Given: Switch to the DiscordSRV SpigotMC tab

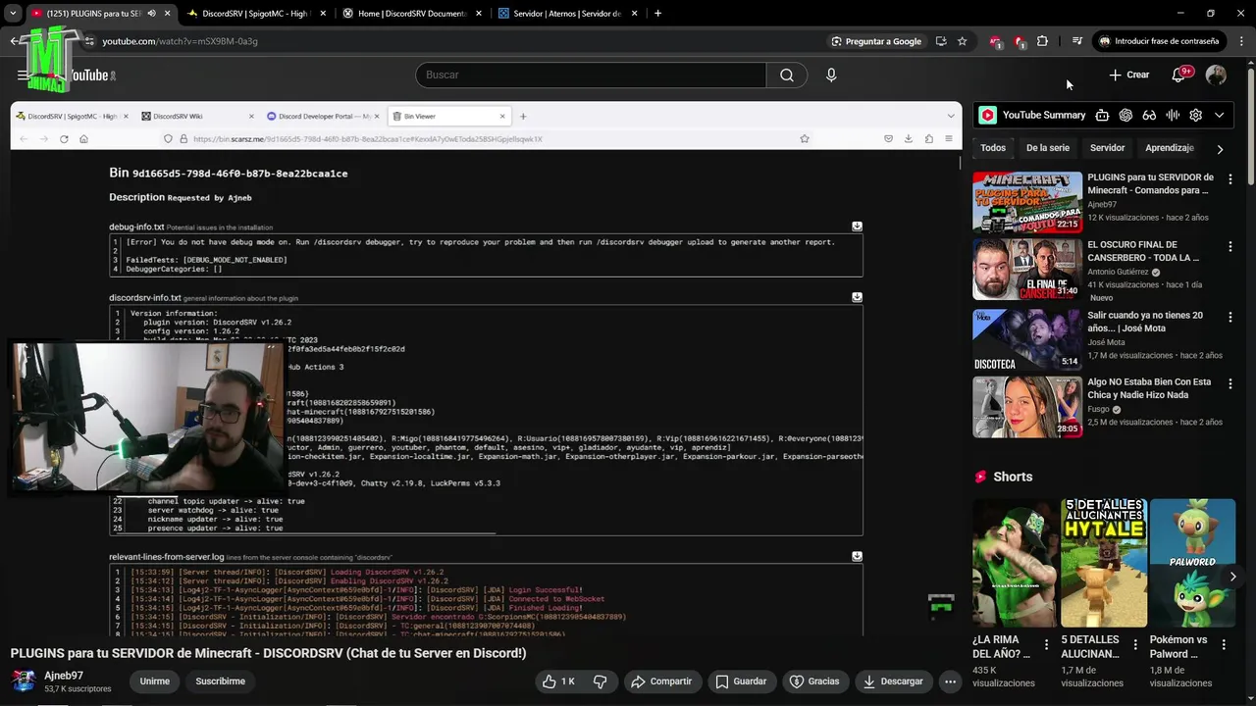Looking at the screenshot, I should 255,14.
